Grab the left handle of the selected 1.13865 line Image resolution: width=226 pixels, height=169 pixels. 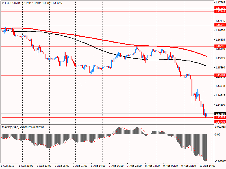click(x=2, y=117)
